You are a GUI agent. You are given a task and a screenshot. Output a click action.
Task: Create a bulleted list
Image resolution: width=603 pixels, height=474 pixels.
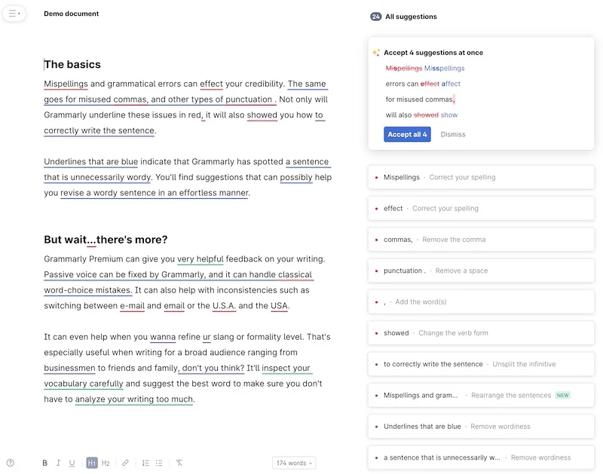click(159, 463)
